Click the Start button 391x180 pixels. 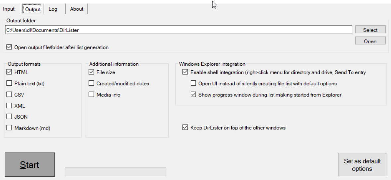pyautogui.click(x=30, y=165)
